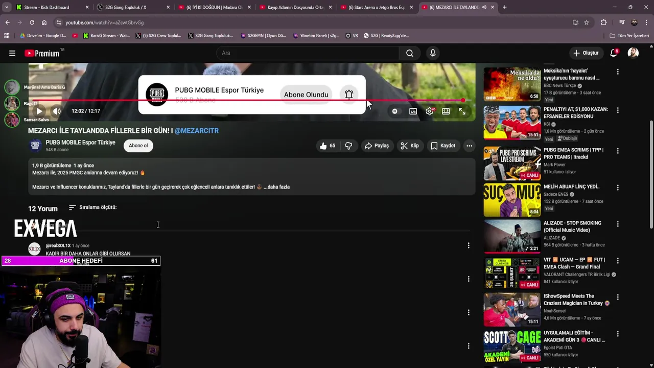Open PUBG MOBILE Espor Türkiye channel name
The image size is (654, 368).
(80, 143)
